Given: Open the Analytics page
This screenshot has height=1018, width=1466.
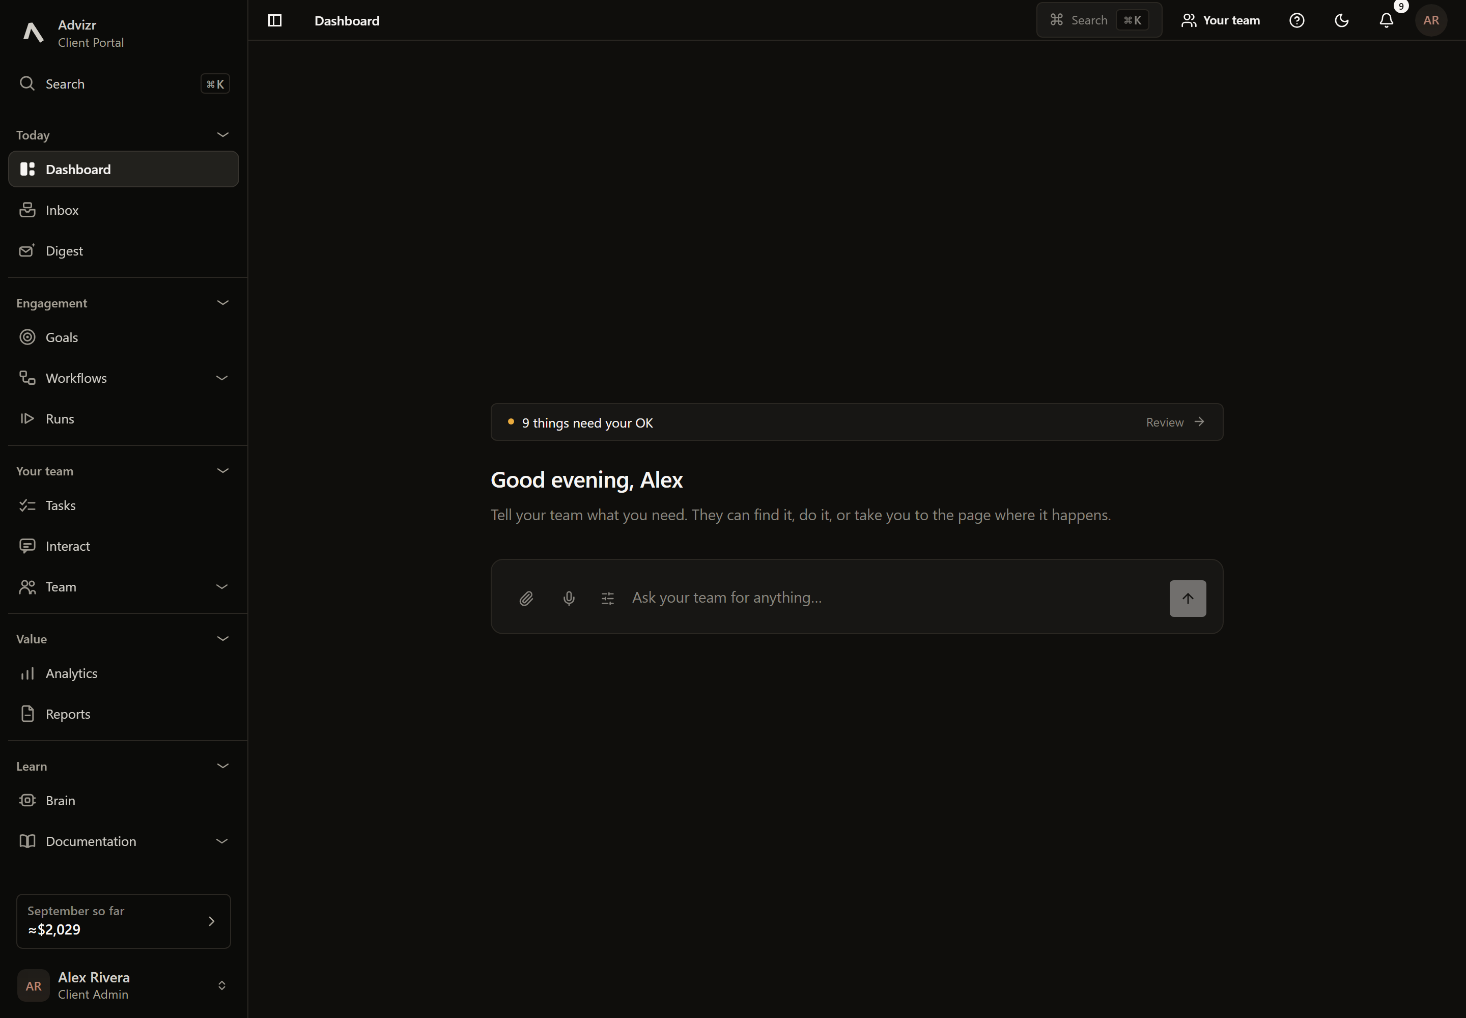Looking at the screenshot, I should 123,673.
